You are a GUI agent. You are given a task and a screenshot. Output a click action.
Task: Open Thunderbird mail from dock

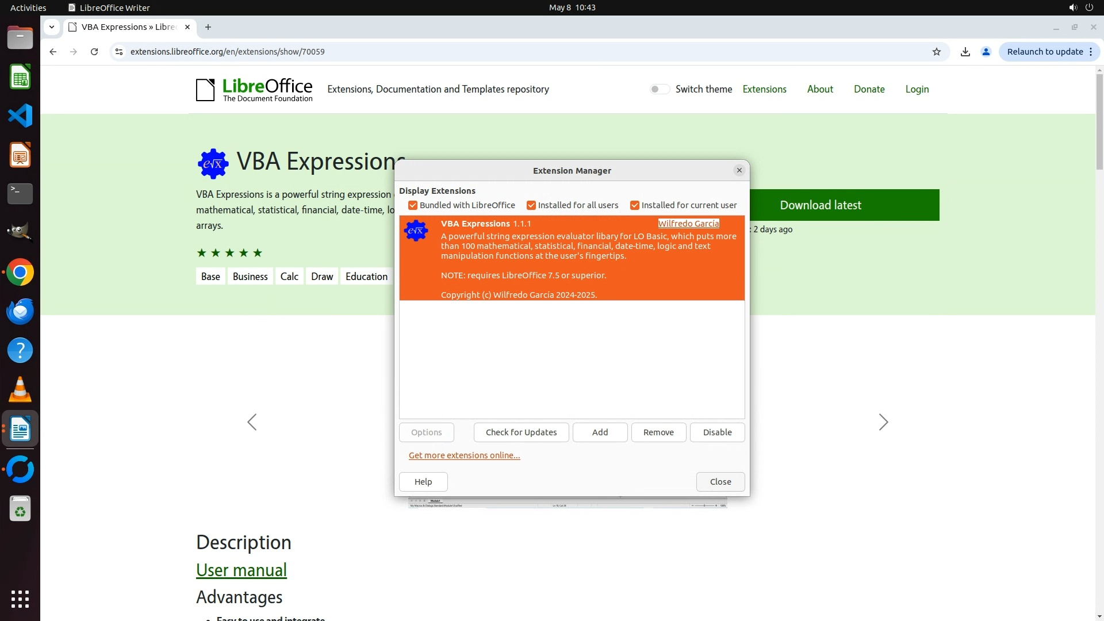click(x=20, y=312)
